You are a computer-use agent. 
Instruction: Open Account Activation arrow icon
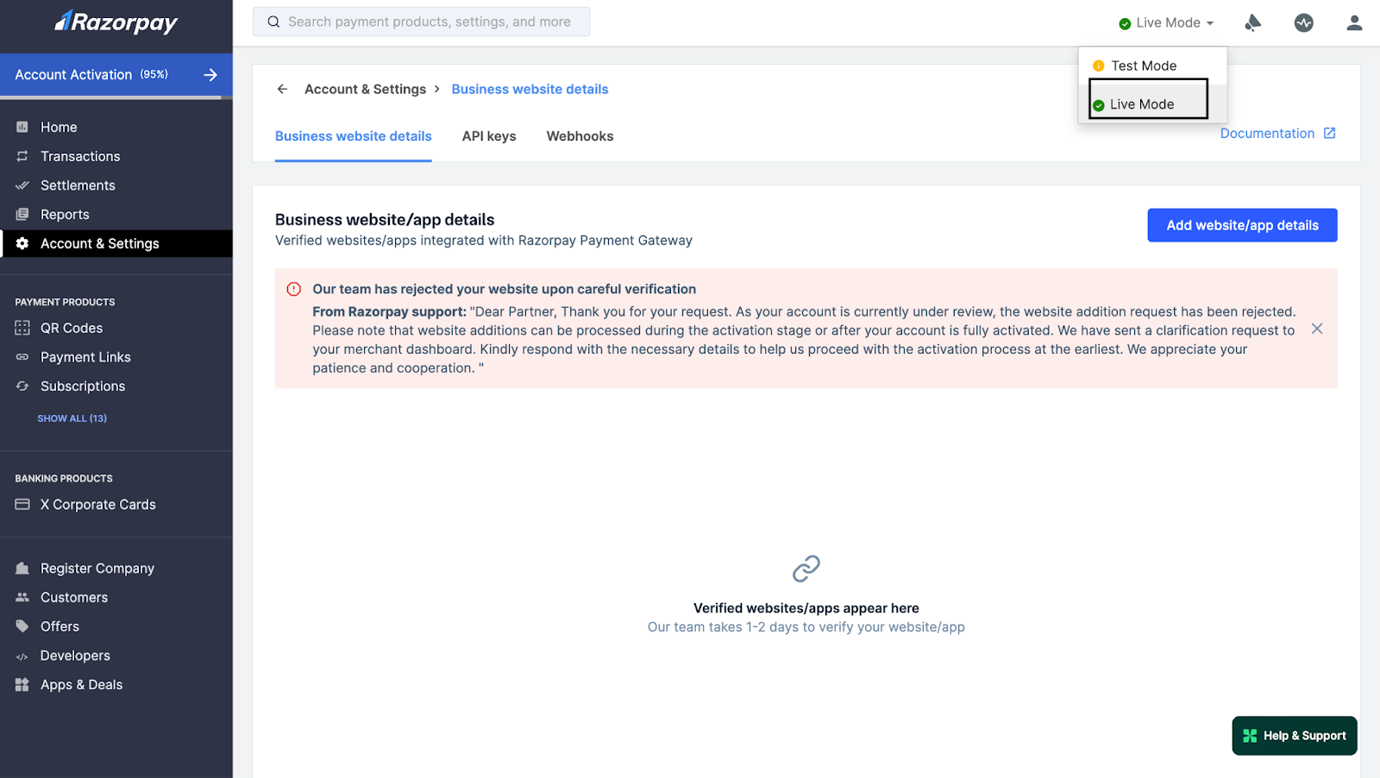point(210,75)
